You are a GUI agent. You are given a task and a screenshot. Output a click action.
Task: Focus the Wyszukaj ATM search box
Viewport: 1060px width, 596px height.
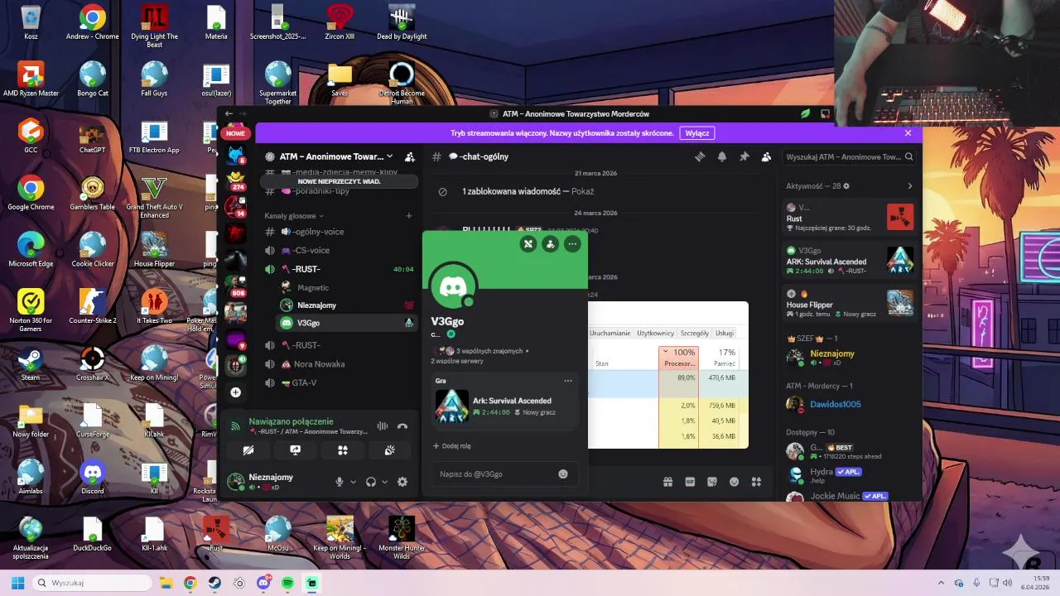tap(849, 156)
